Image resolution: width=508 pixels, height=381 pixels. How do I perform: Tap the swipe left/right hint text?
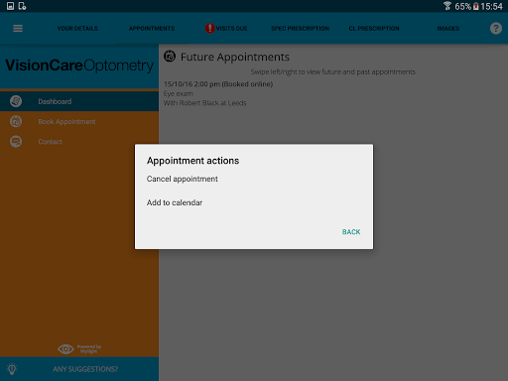[x=333, y=71]
